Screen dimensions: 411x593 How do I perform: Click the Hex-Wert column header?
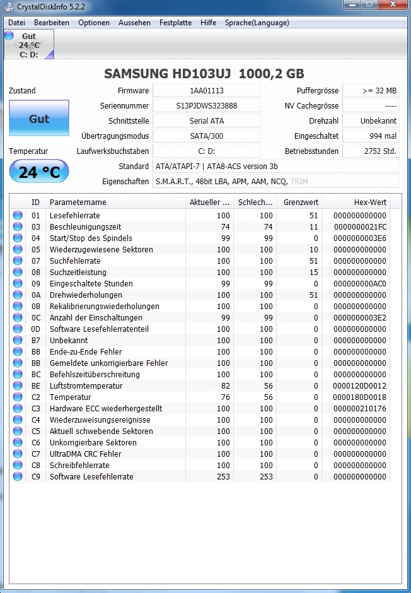[x=356, y=202]
